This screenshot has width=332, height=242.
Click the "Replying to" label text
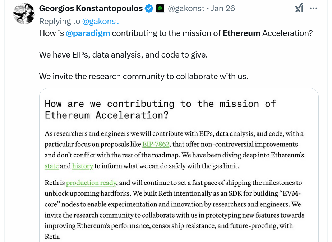pos(60,22)
